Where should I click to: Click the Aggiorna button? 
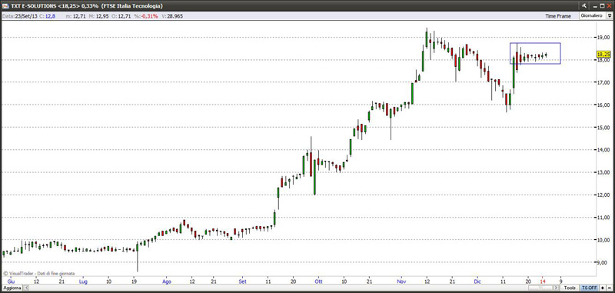(12, 288)
